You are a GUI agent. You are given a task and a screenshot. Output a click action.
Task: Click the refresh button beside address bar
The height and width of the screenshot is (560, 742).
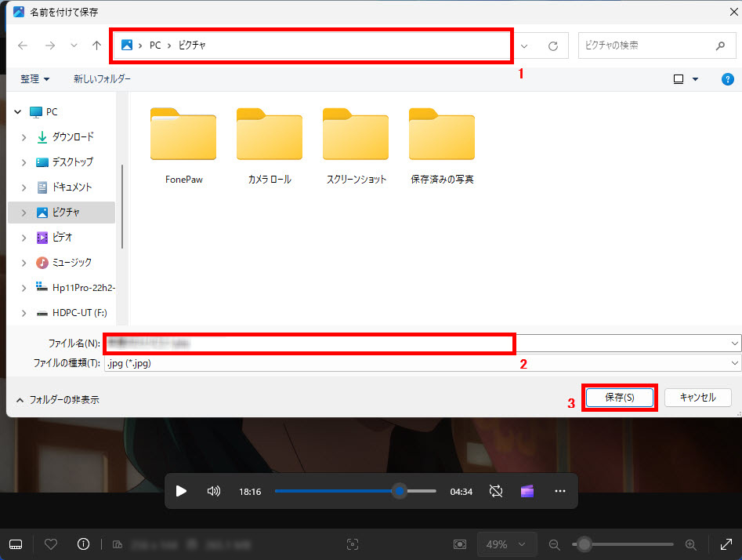click(553, 46)
